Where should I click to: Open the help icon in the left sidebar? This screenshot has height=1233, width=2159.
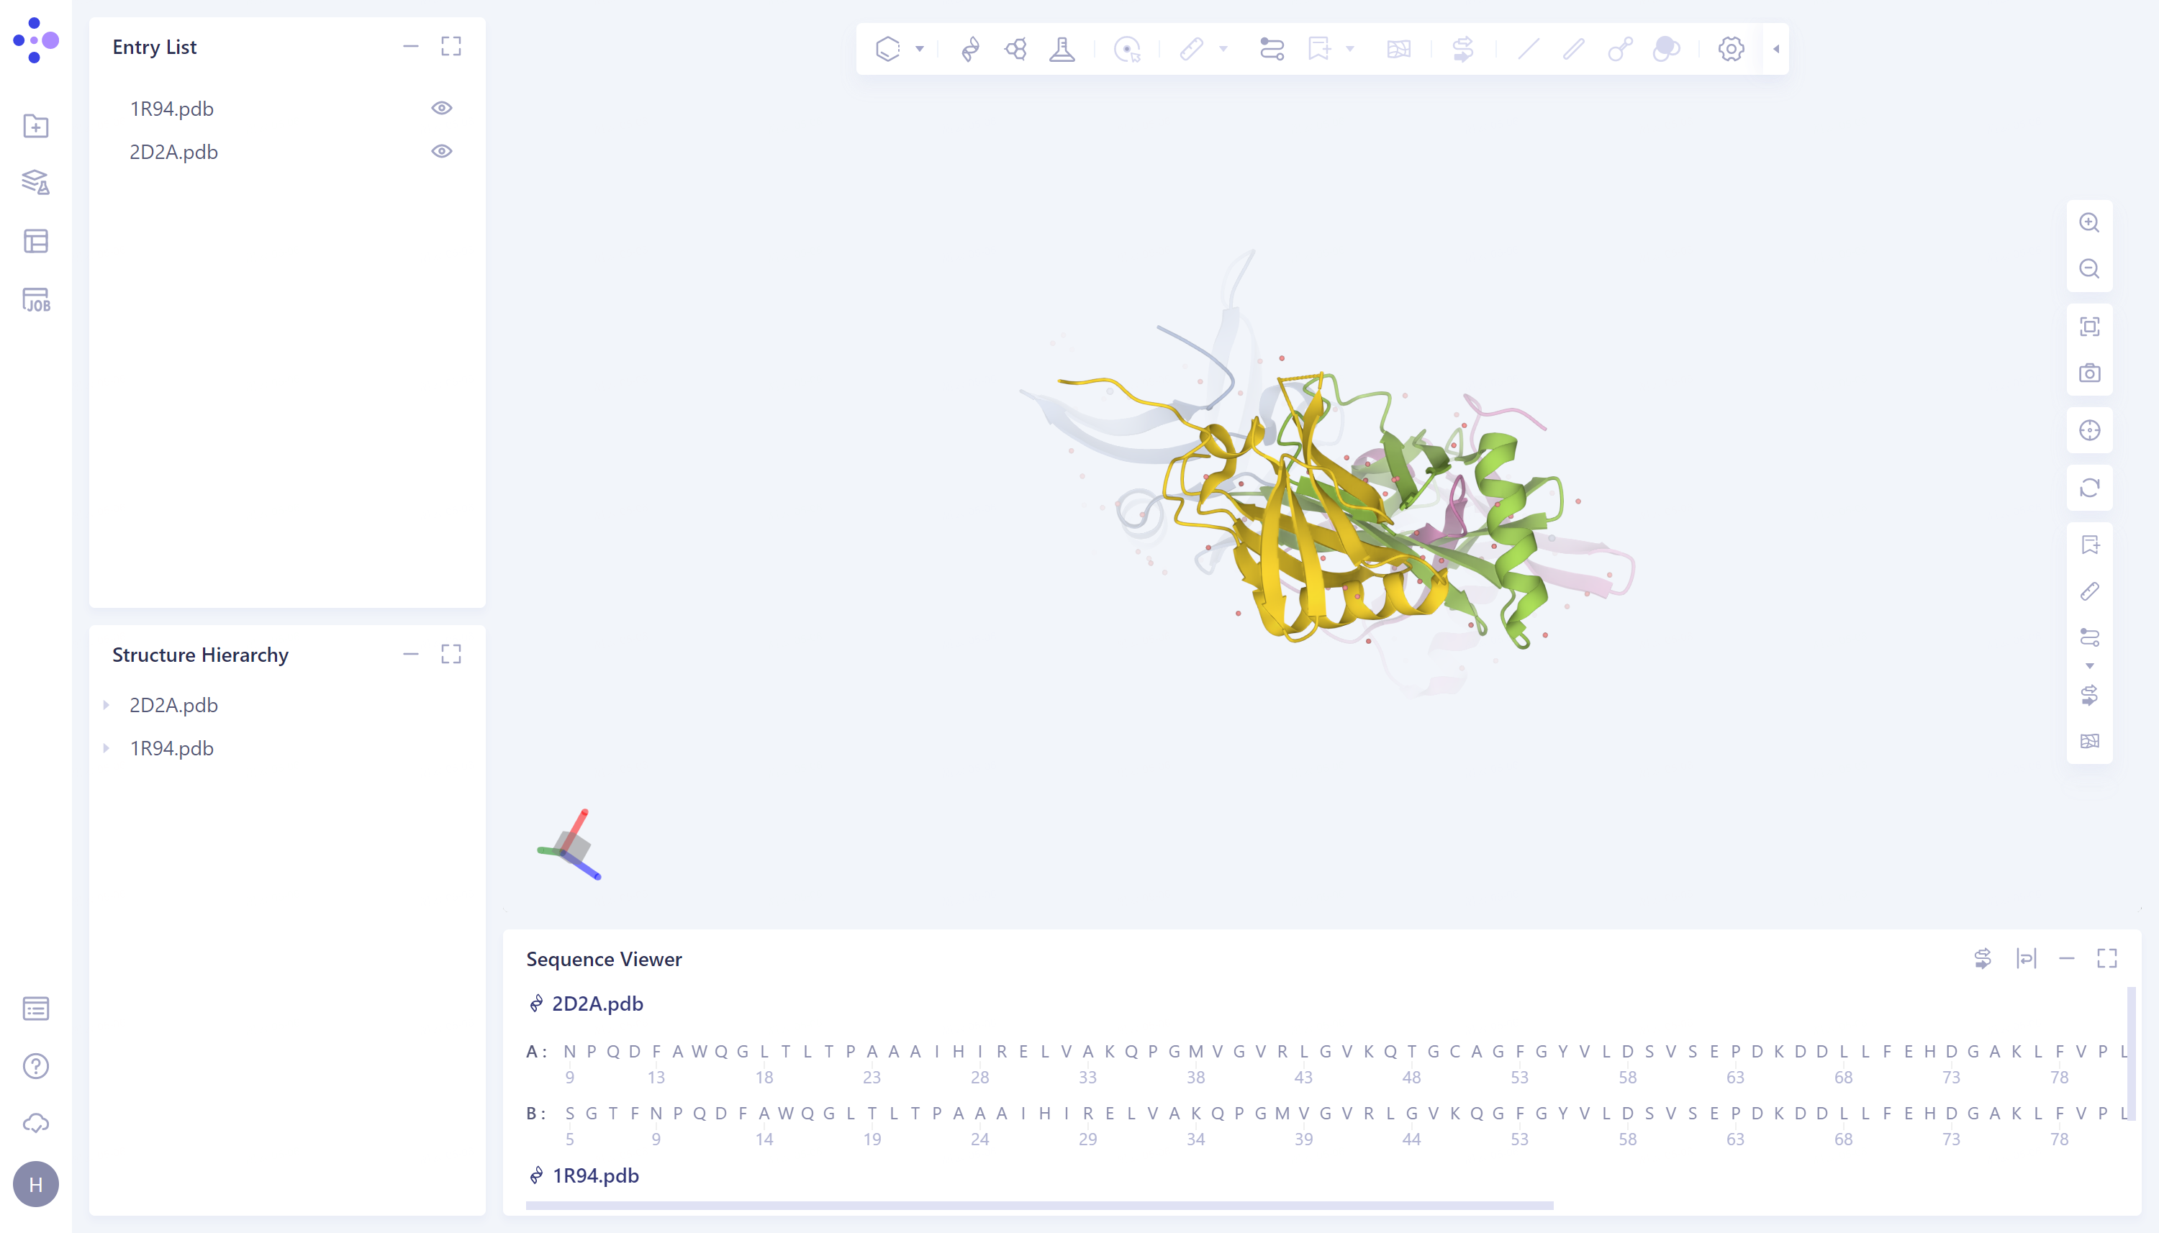(35, 1065)
